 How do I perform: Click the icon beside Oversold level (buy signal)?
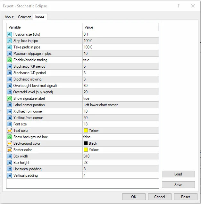[x=10, y=92]
